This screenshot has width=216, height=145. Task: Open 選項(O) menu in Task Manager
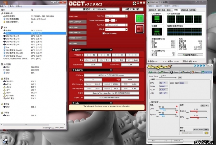159,6
